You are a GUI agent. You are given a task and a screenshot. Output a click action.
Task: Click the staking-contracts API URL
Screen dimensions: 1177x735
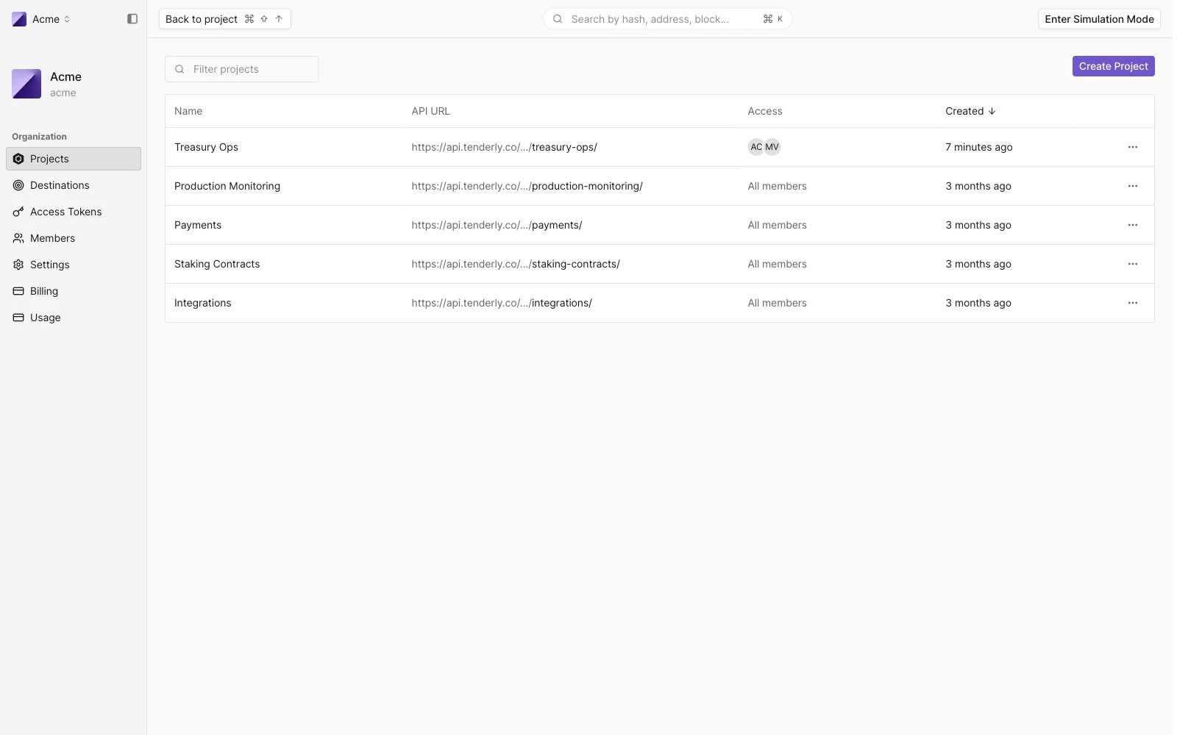516,264
